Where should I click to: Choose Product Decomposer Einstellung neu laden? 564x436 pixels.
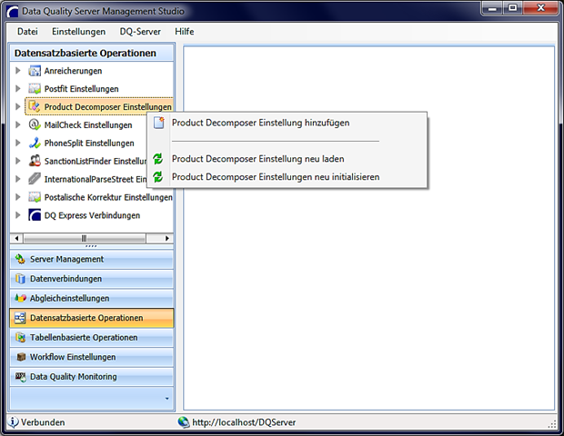tap(287, 159)
